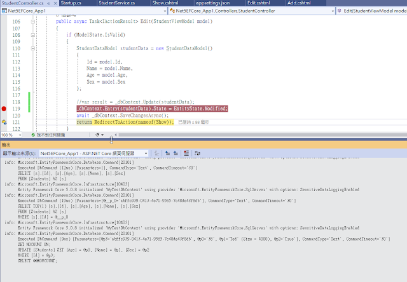Go to next message in Output

pyautogui.click(x=176, y=154)
